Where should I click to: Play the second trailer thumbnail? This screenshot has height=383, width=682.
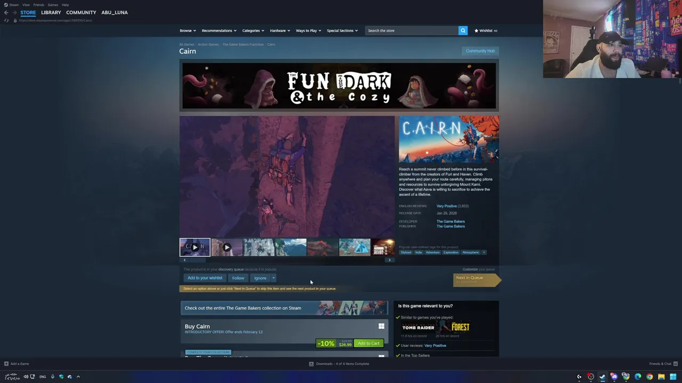pyautogui.click(x=226, y=247)
